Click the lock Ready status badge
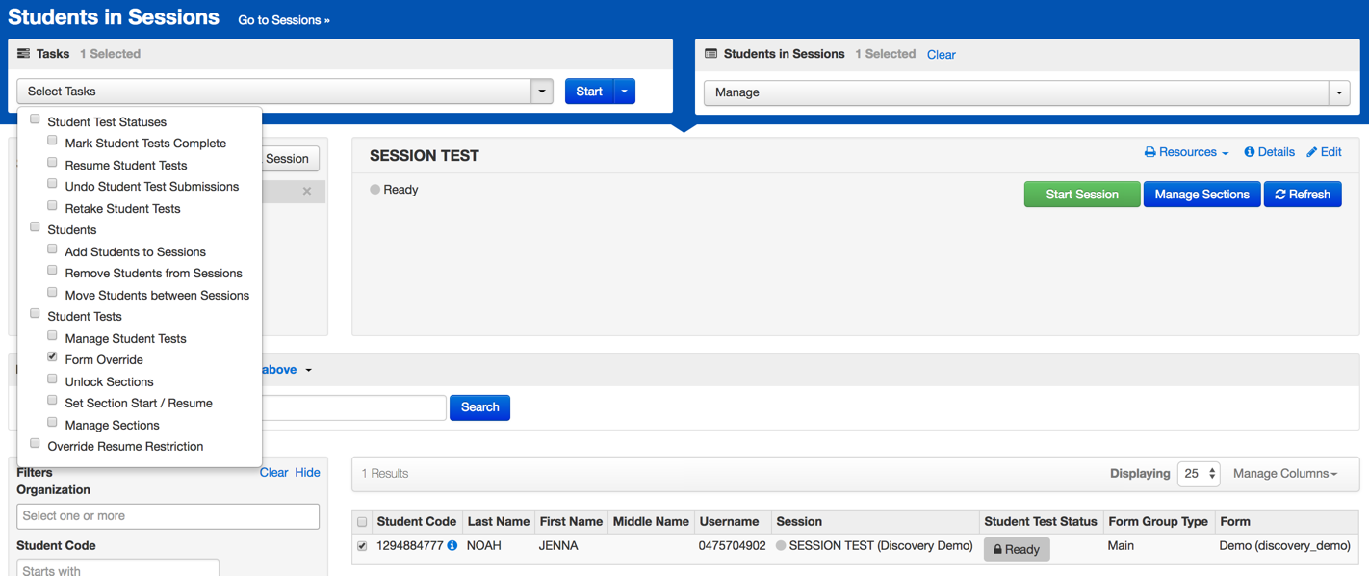The image size is (1369, 576). coord(1016,549)
